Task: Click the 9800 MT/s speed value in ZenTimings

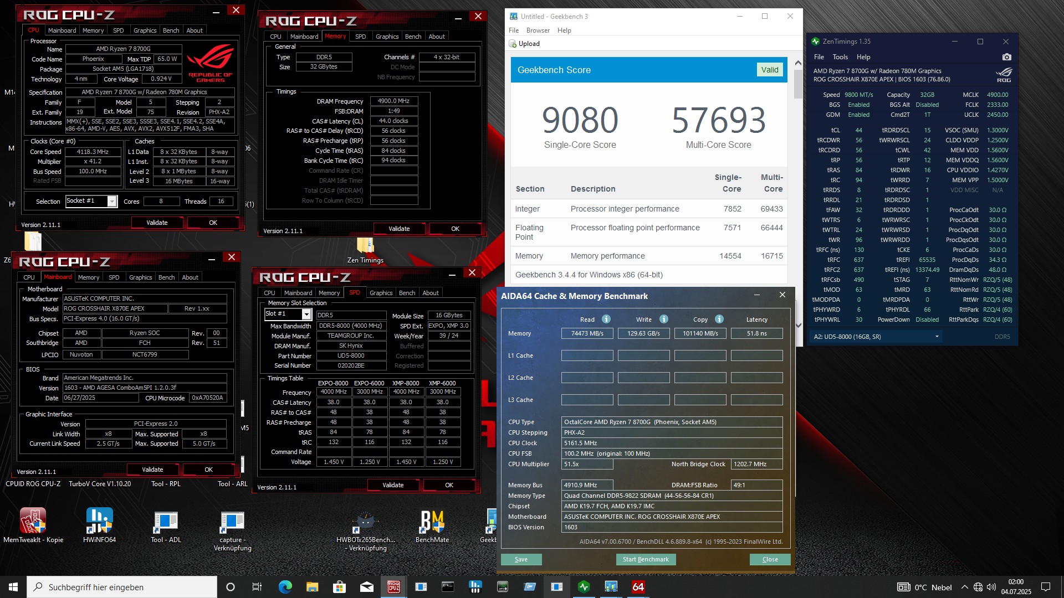Action: click(x=858, y=95)
